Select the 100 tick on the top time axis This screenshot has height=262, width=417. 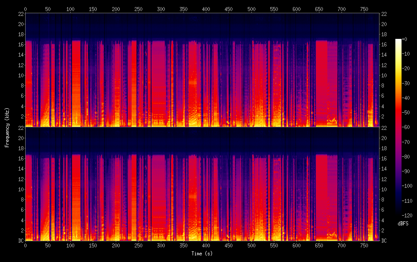(x=70, y=9)
